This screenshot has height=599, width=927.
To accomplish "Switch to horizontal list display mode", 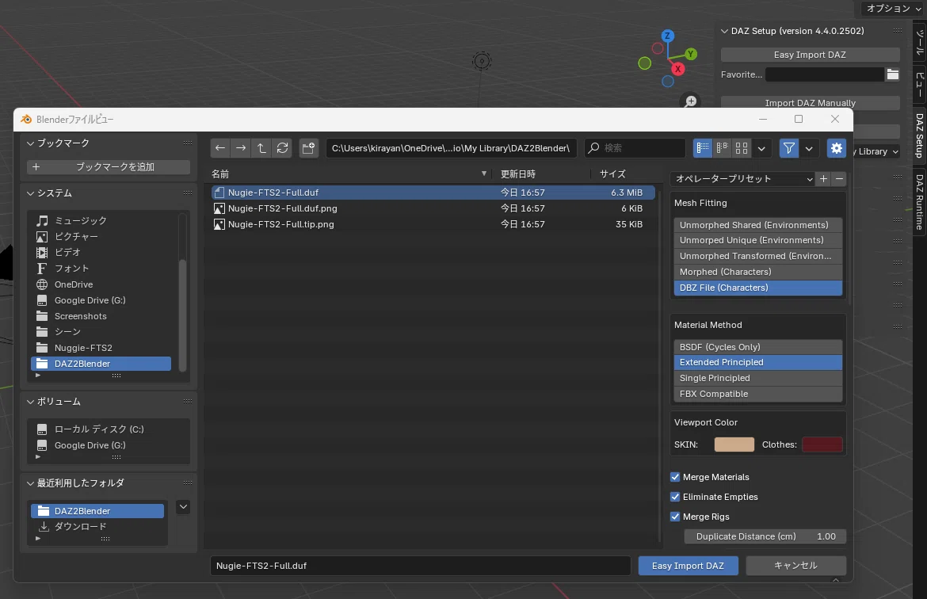I will coord(722,148).
